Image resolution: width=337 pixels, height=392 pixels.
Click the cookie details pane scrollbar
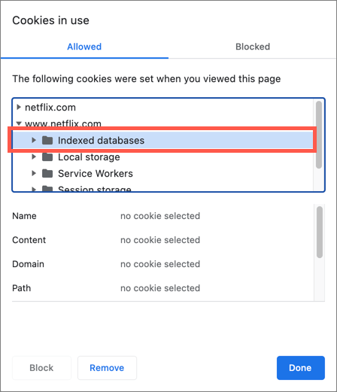tap(320, 232)
